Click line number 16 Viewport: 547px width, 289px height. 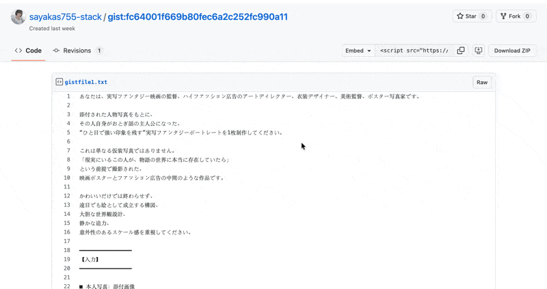pos(67,232)
